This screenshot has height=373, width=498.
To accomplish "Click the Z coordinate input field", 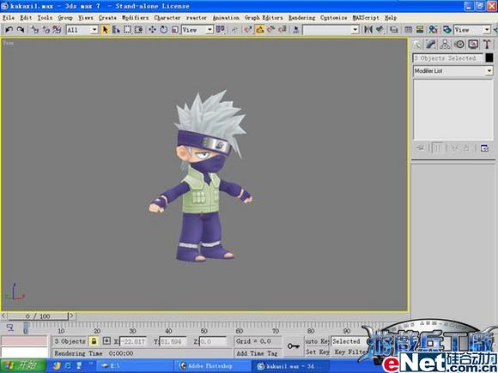I will tap(213, 341).
